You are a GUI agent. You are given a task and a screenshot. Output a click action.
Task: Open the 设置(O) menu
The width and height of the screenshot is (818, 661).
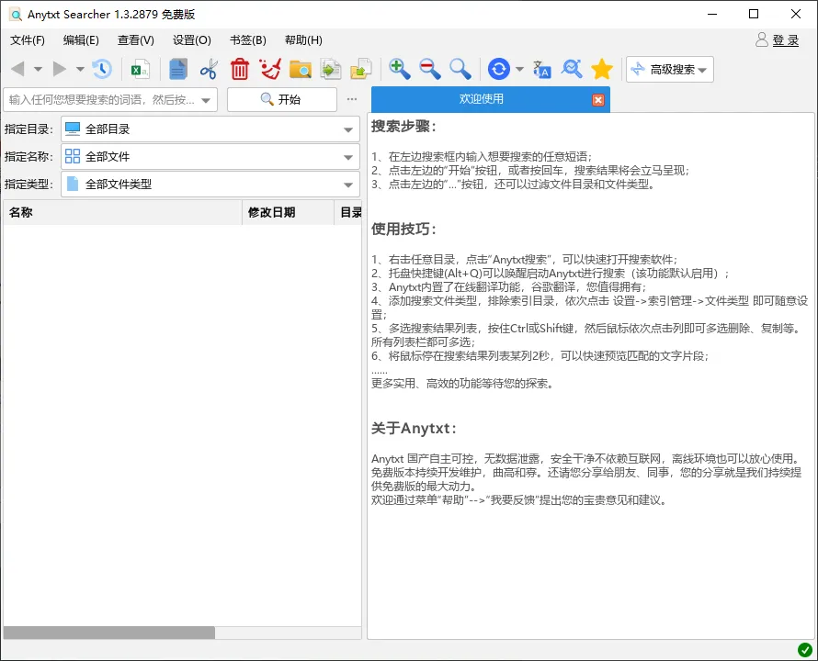(191, 40)
